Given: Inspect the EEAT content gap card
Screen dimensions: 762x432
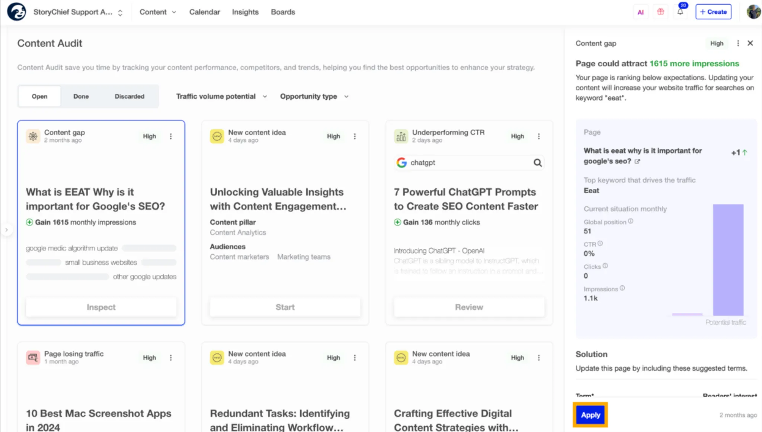Looking at the screenshot, I should tap(101, 307).
